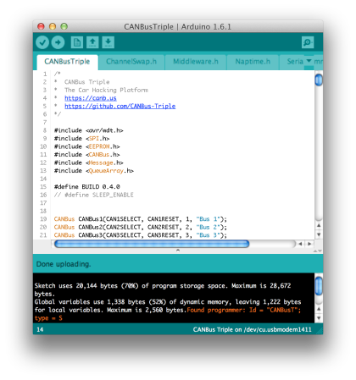Screen dimensions: 356x380
Task: Click the '#include <Message.h>' line
Action: [89, 162]
